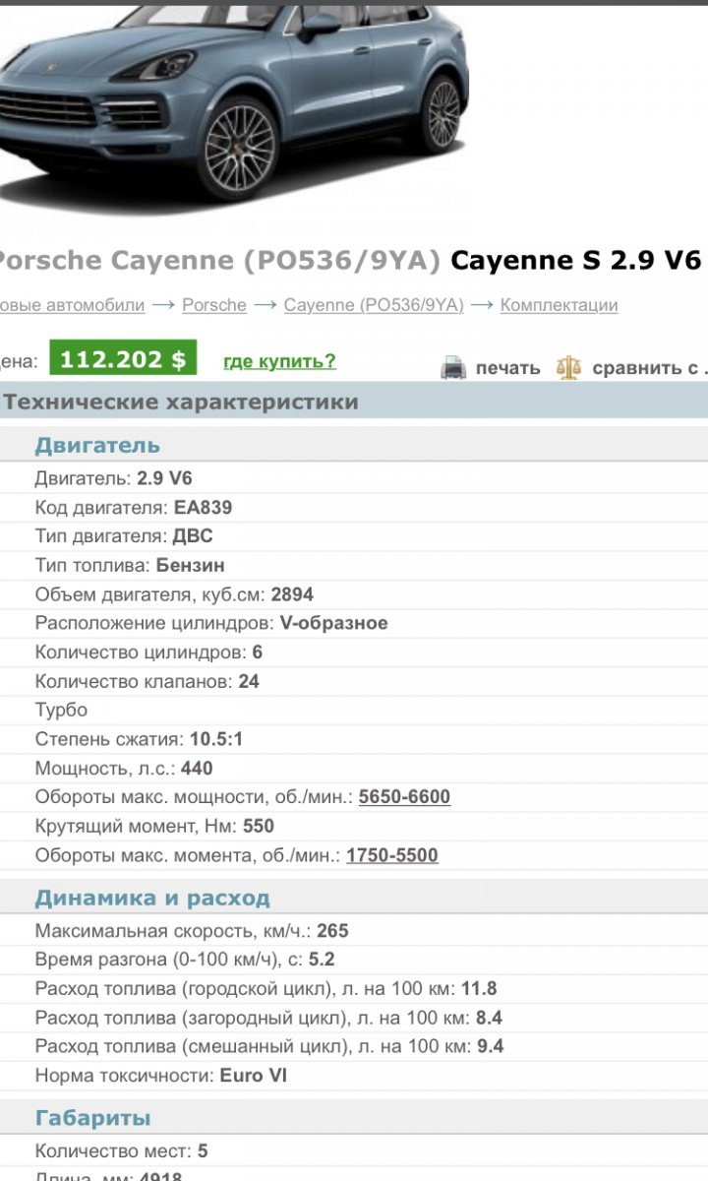Select the 'Турбо' row

click(x=354, y=710)
